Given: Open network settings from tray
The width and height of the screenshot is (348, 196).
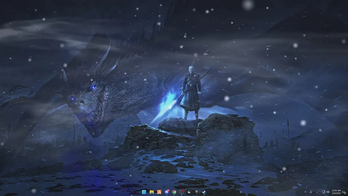Looking at the screenshot, I should [x=324, y=192].
